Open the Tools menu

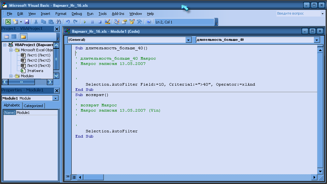pyautogui.click(x=102, y=14)
